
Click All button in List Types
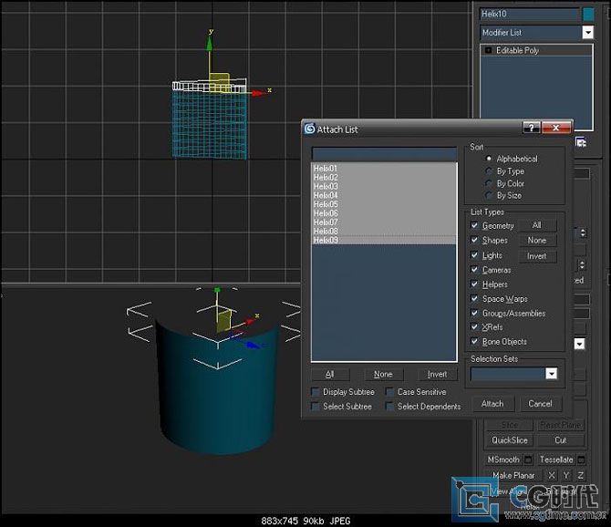pos(537,225)
